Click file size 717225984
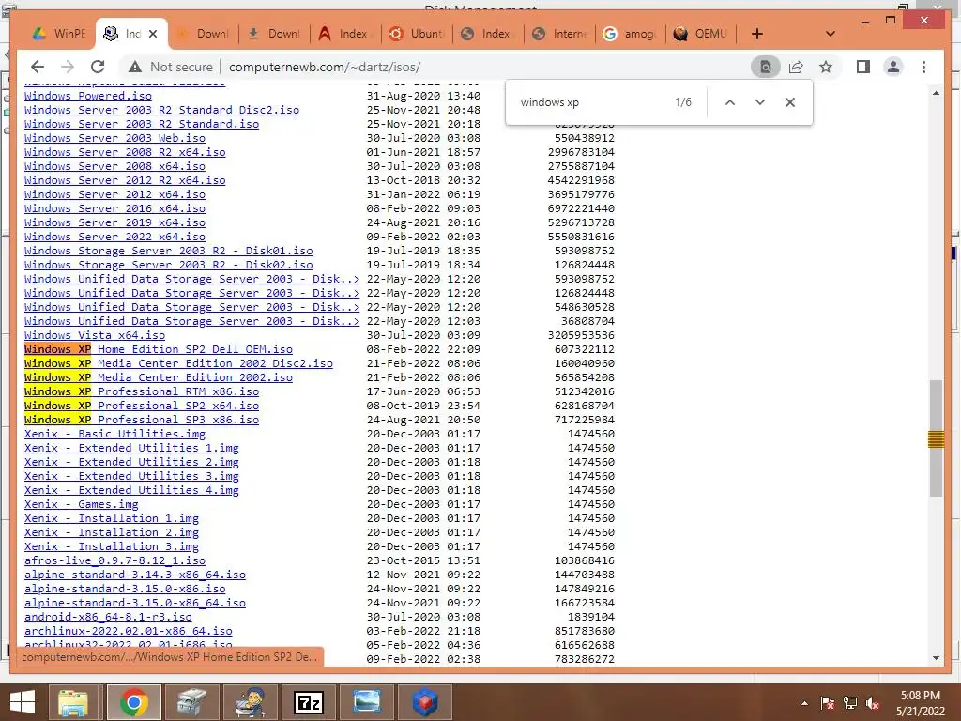The height and width of the screenshot is (721, 961). point(584,420)
